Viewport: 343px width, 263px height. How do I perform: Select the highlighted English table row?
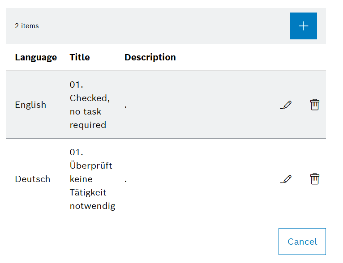pyautogui.click(x=202, y=105)
